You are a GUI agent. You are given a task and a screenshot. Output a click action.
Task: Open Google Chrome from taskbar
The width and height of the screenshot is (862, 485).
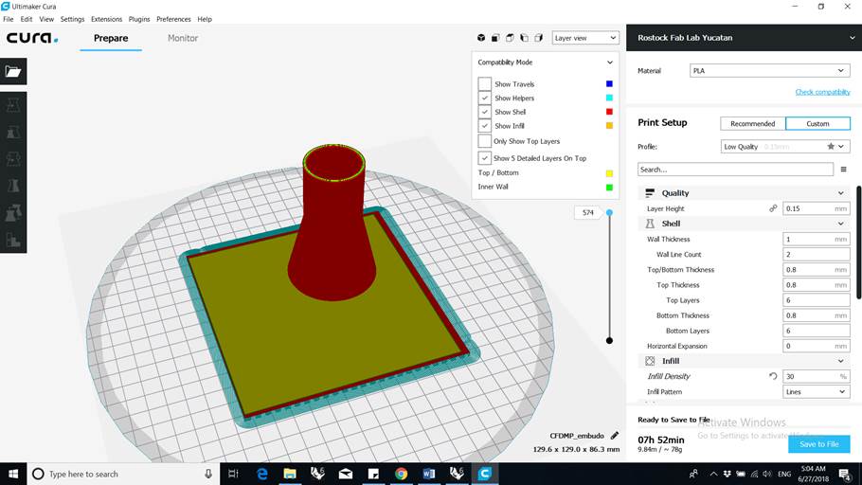coord(402,474)
